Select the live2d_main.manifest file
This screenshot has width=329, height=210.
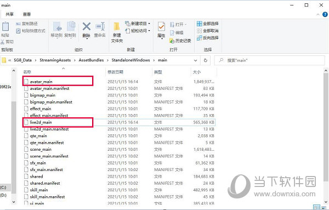coord(49,129)
